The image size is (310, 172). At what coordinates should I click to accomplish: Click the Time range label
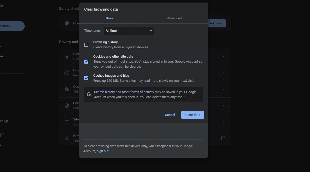tap(92, 31)
